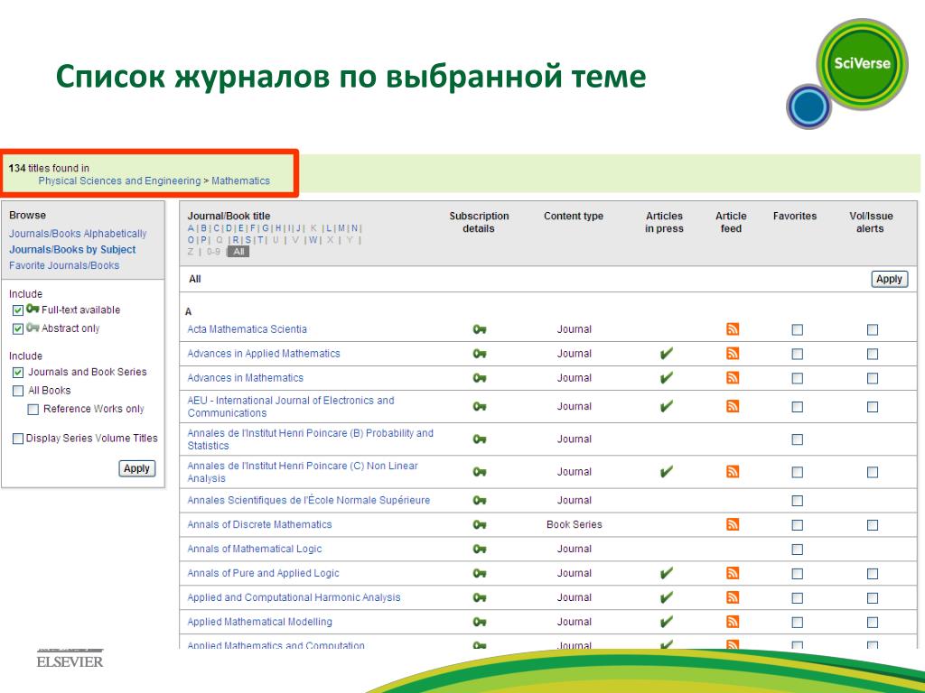925x693 pixels.
Task: Click articles-in-press checkmark for Annals of Pure and Applied Logic
Action: [x=666, y=573]
